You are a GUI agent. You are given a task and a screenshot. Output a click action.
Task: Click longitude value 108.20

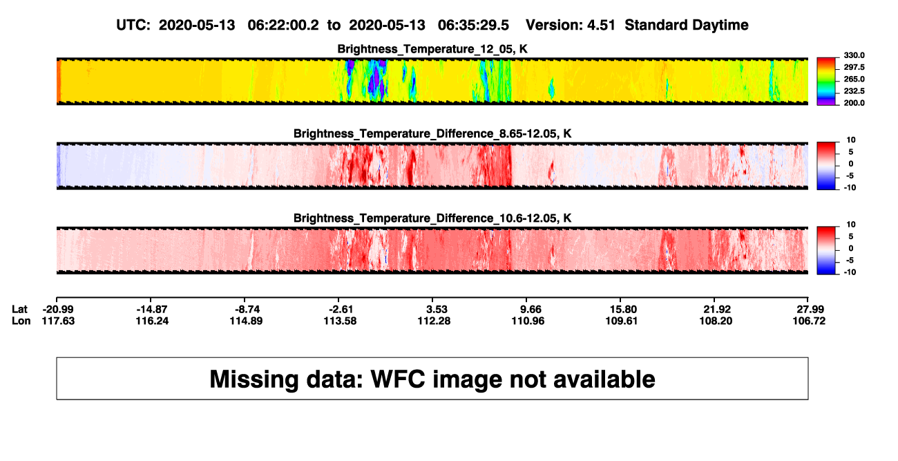(717, 321)
